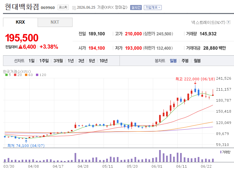234x171 pixels.
Task: Click the 최고 222,000 (06/18) marker
Action: coord(195,79)
